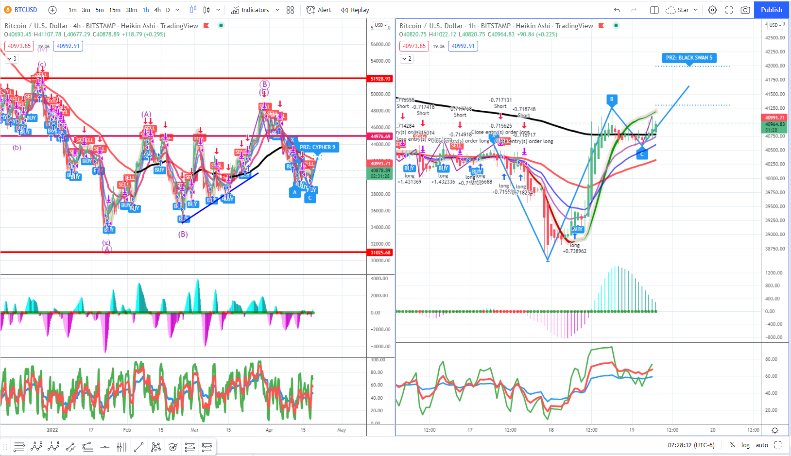The width and height of the screenshot is (791, 456).
Task: Click the Publish button
Action: tap(772, 10)
